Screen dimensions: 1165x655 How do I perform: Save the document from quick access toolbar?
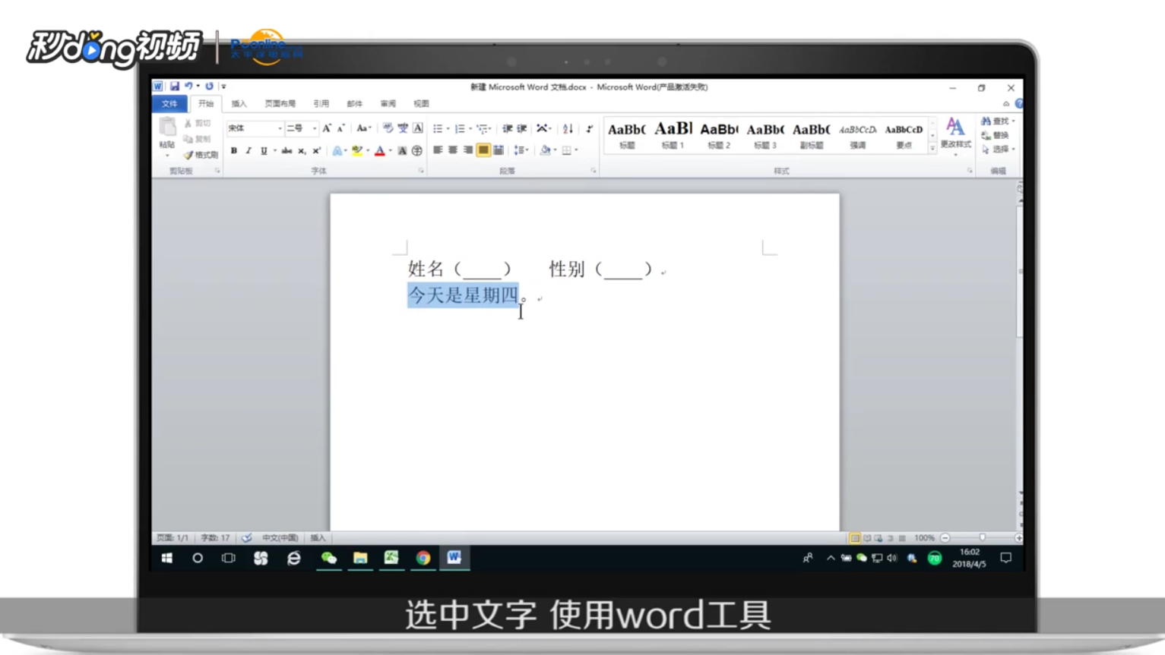point(175,87)
